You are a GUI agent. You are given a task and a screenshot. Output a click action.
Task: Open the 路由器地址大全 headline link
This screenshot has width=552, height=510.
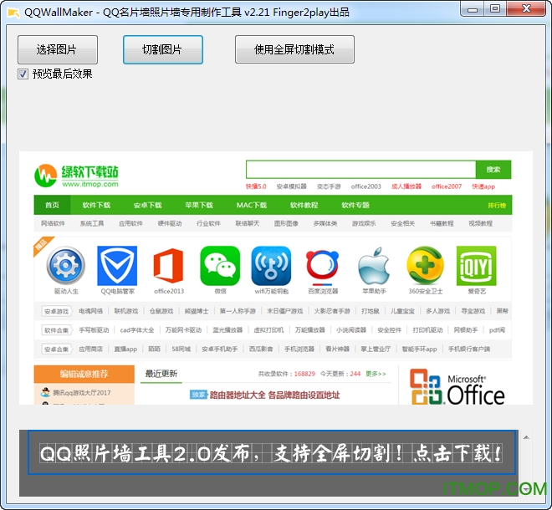click(274, 395)
